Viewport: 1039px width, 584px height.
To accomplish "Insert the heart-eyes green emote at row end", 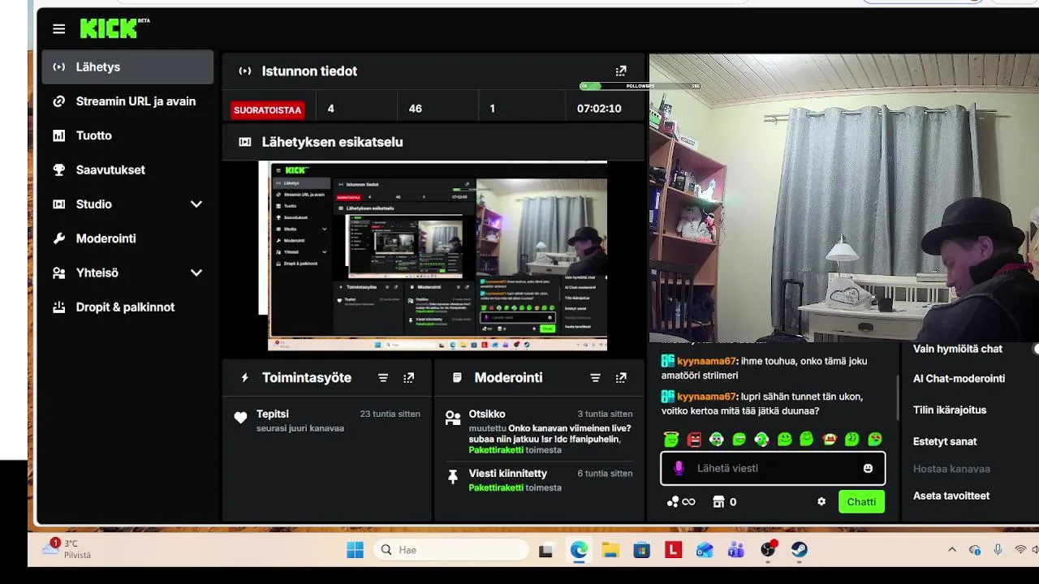I will 875,439.
